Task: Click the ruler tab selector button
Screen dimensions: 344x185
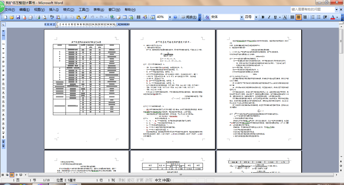Action: [3, 24]
